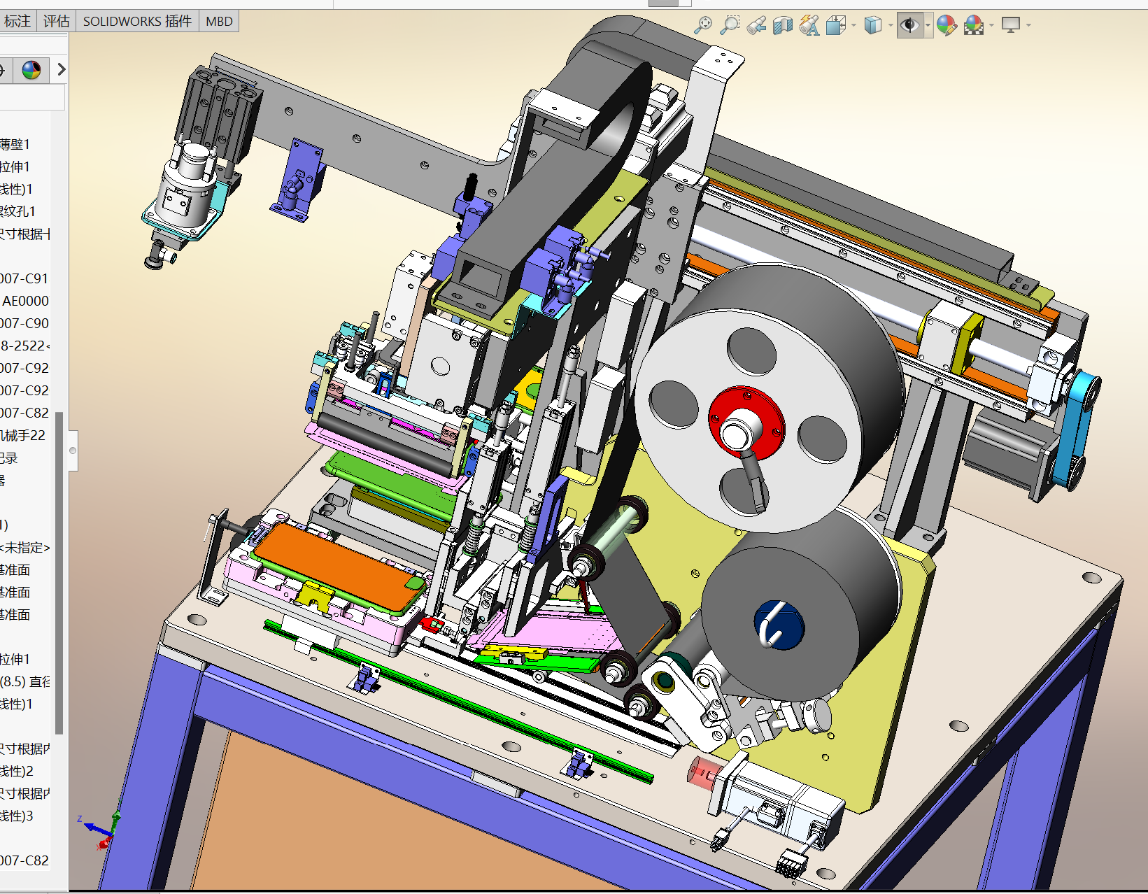The height and width of the screenshot is (894, 1148).
Task: Open Display Style dropdown arrow
Action: click(x=890, y=26)
